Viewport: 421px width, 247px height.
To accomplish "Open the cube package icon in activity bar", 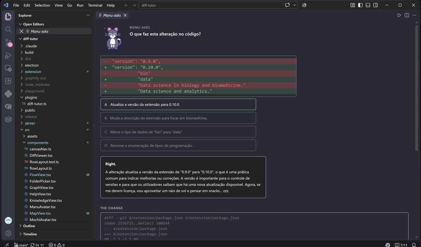I will pyautogui.click(x=8, y=120).
